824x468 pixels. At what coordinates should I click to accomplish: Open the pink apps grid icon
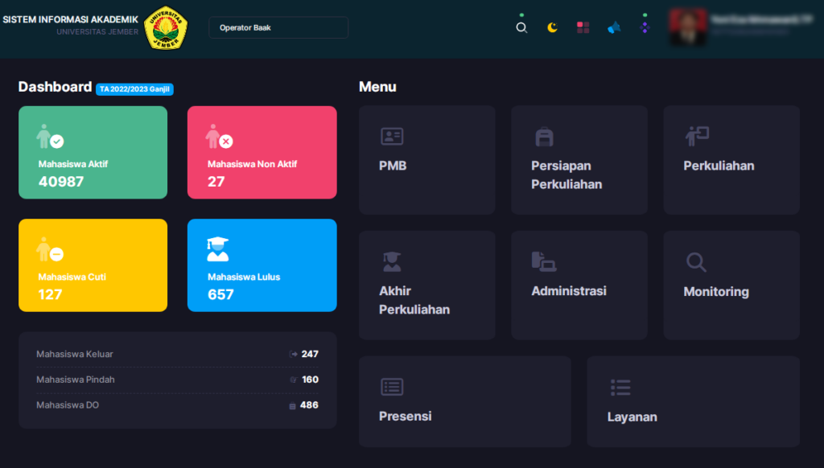[x=583, y=27]
